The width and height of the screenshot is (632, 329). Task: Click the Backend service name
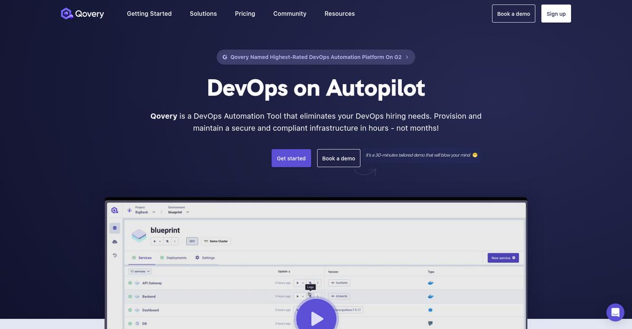(x=149, y=296)
